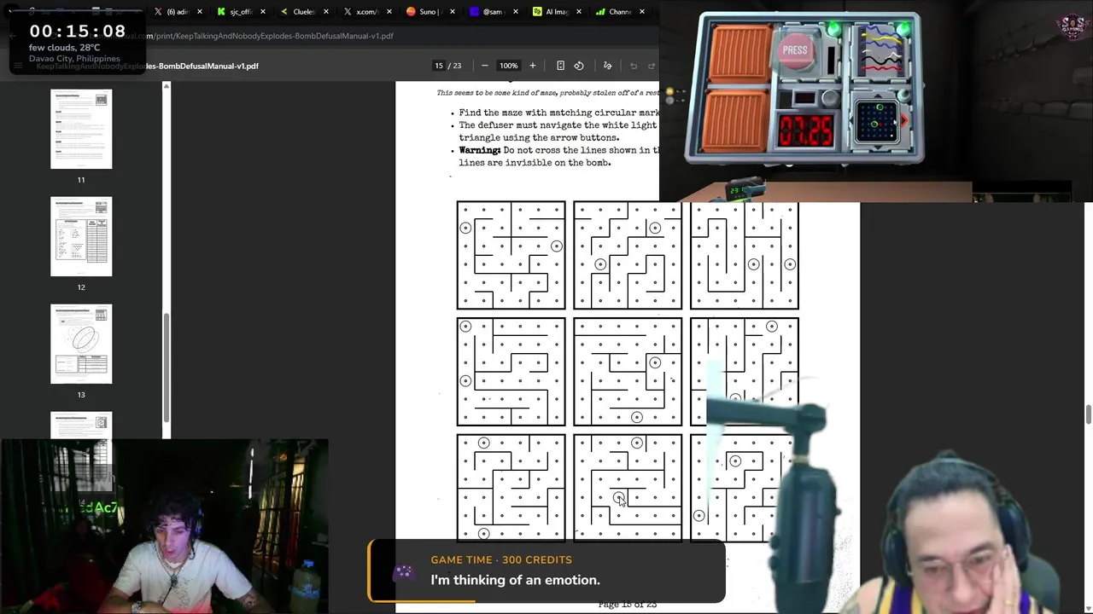Close the 'sjc_offi' tab
This screenshot has height=614, width=1093.
tap(263, 12)
